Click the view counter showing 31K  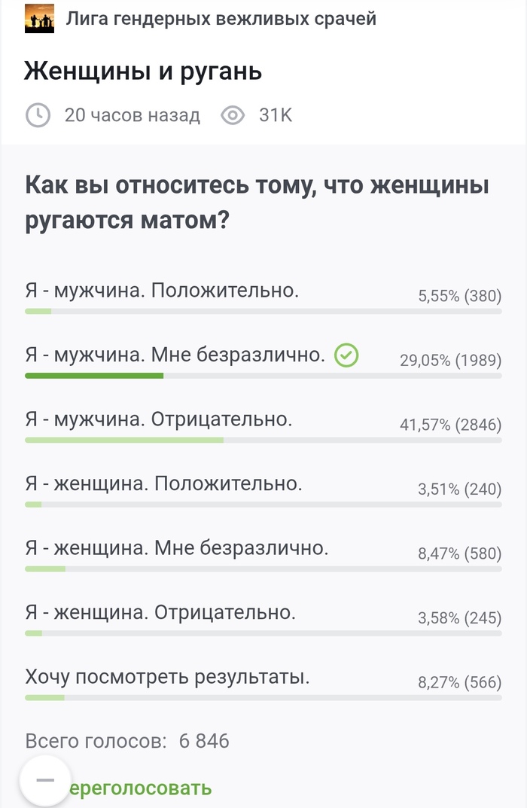(x=275, y=115)
